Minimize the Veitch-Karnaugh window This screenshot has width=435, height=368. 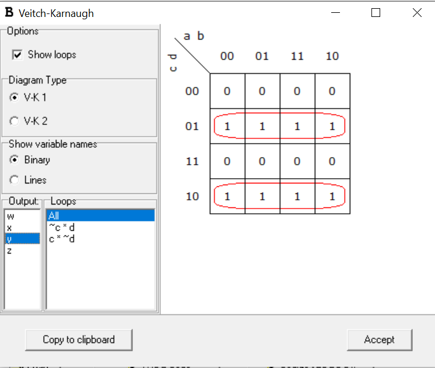[335, 13]
